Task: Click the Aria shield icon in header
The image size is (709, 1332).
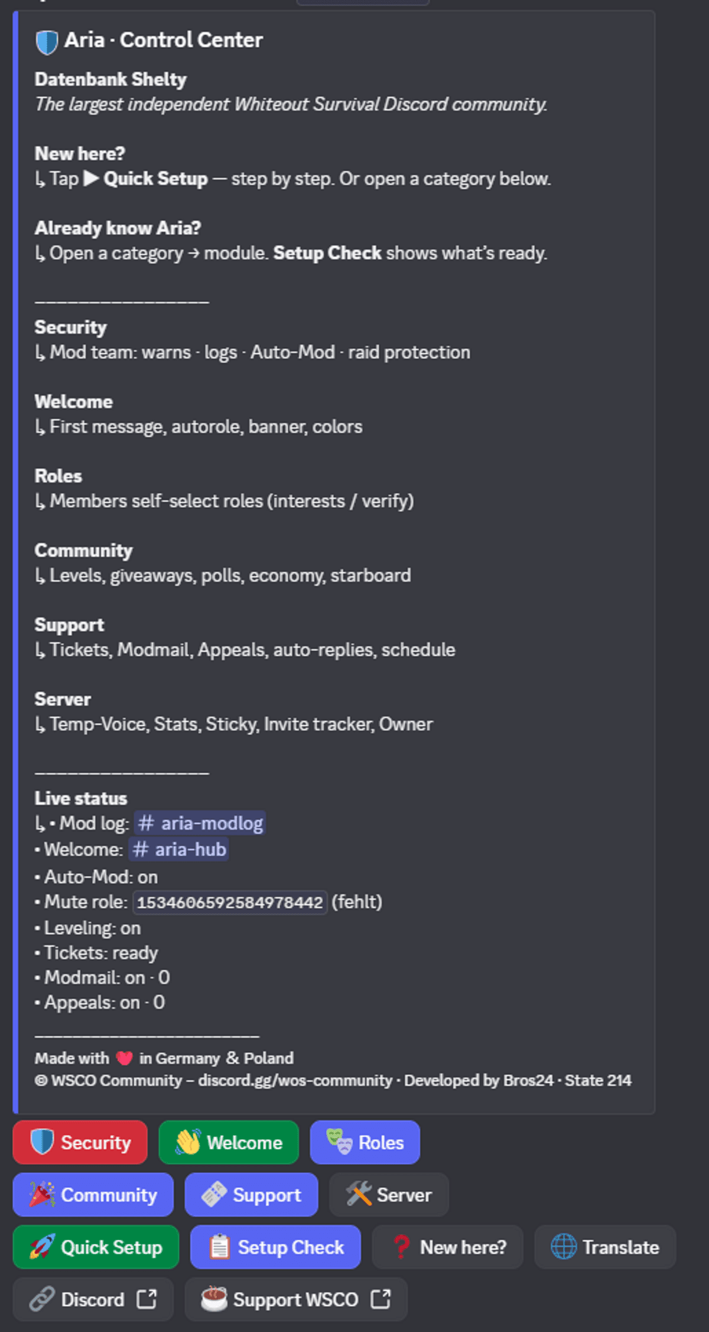Action: point(47,42)
